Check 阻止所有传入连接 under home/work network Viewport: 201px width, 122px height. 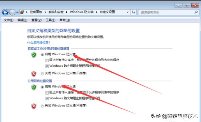click(47, 60)
